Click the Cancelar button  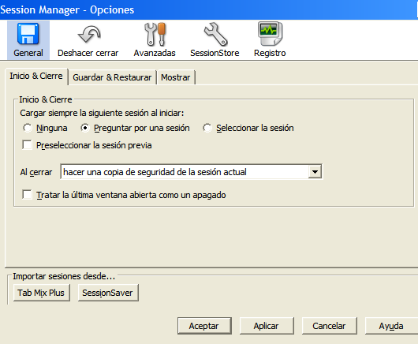click(329, 326)
